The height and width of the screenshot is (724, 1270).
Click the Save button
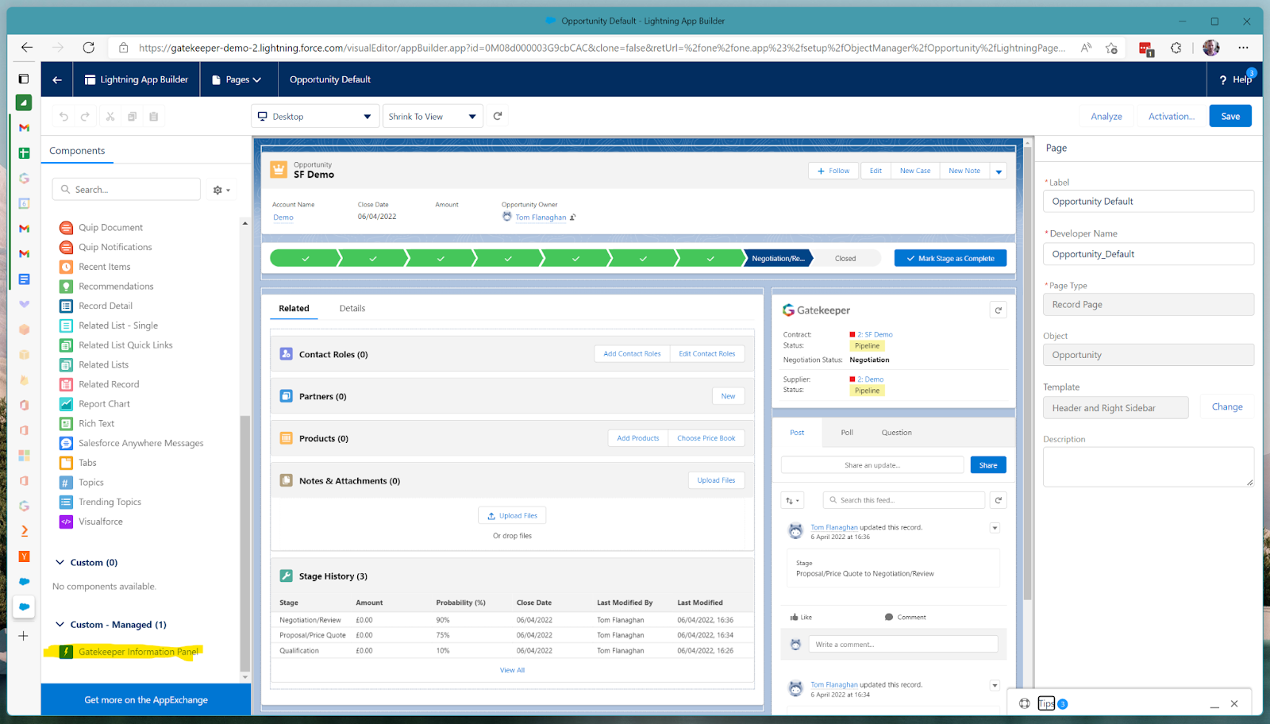coord(1230,116)
